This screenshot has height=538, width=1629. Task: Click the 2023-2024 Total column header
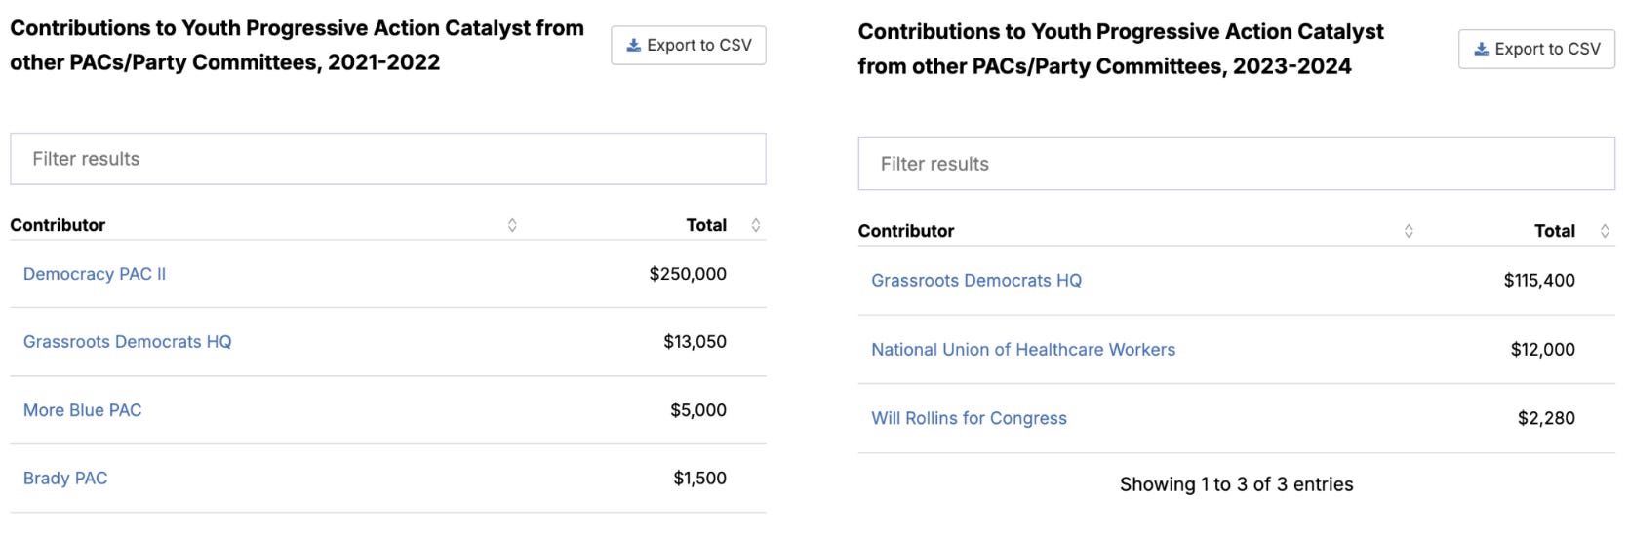tap(1554, 232)
